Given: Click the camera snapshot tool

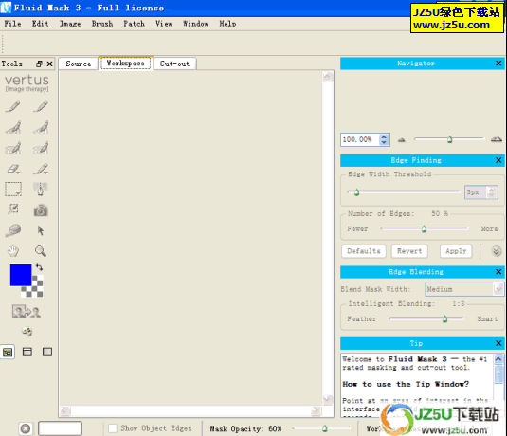Looking at the screenshot, I should pyautogui.click(x=41, y=210).
